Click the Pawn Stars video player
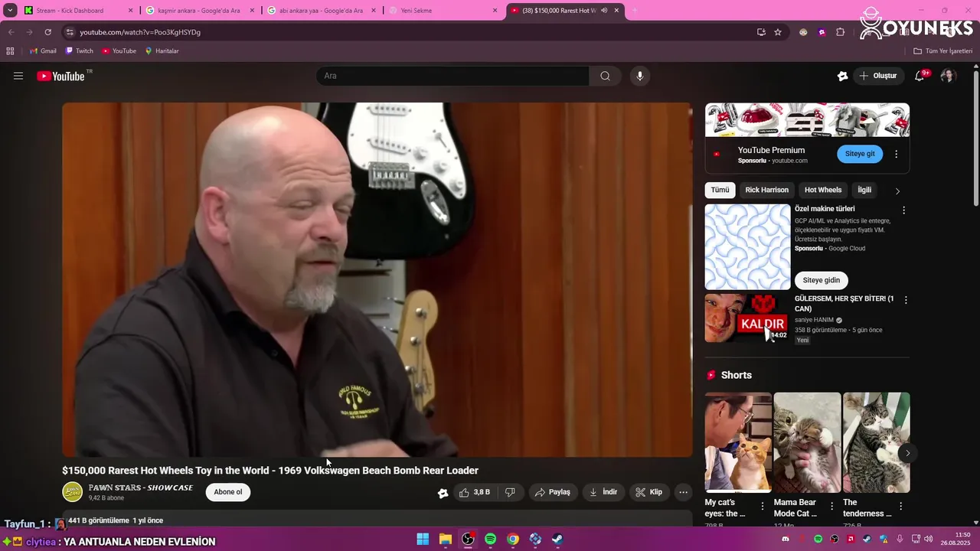Screen dimensions: 980x551 377,279
